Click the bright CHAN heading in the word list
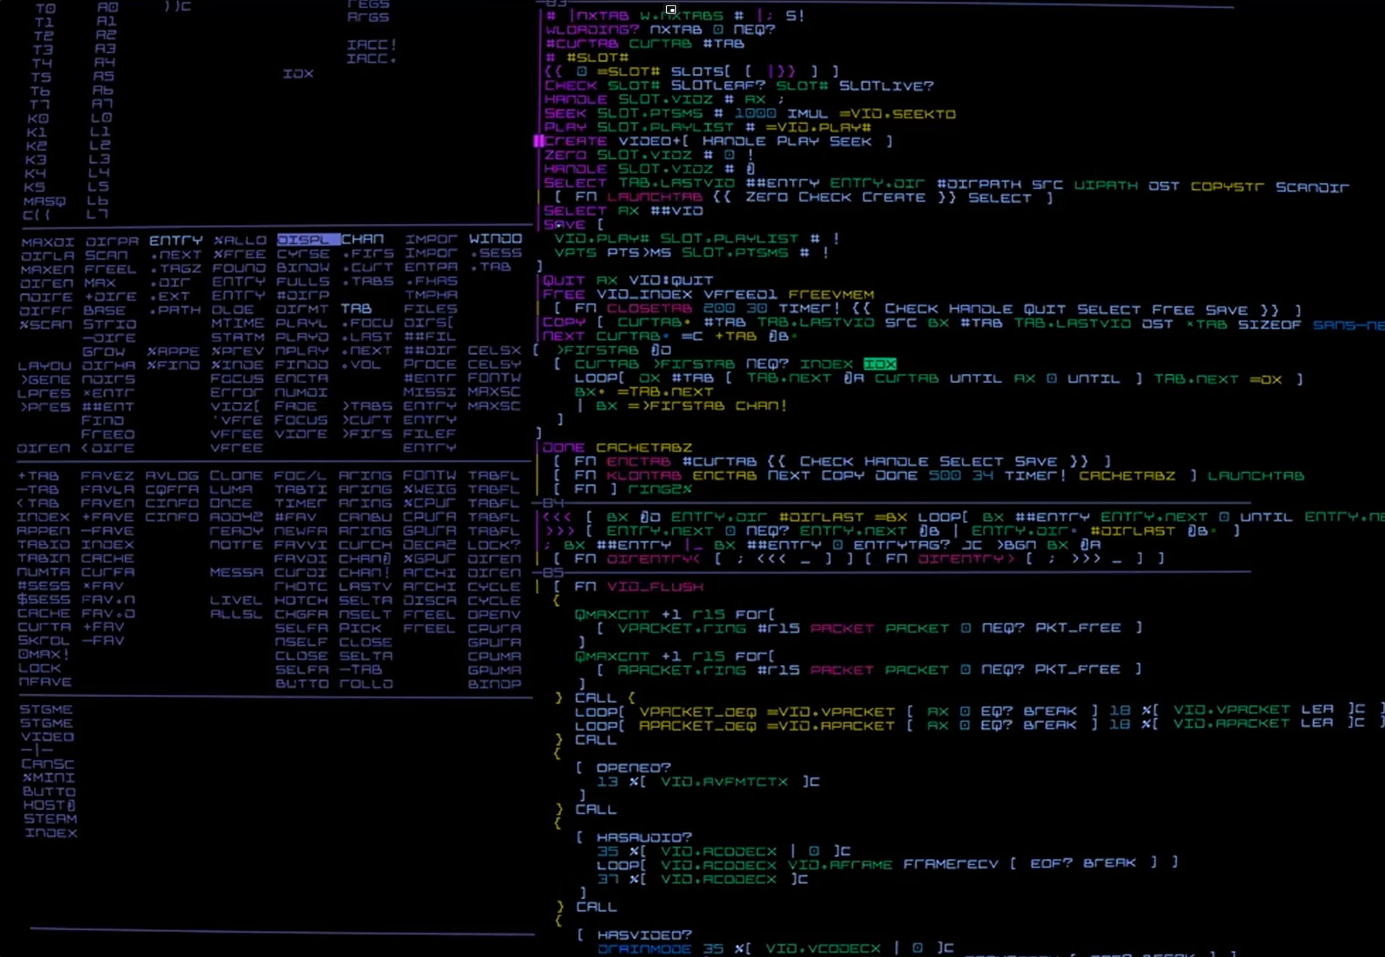 pos(362,239)
